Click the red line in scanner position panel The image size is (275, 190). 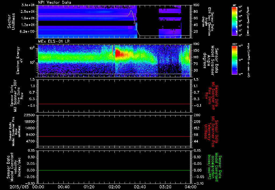click(x=114, y=136)
